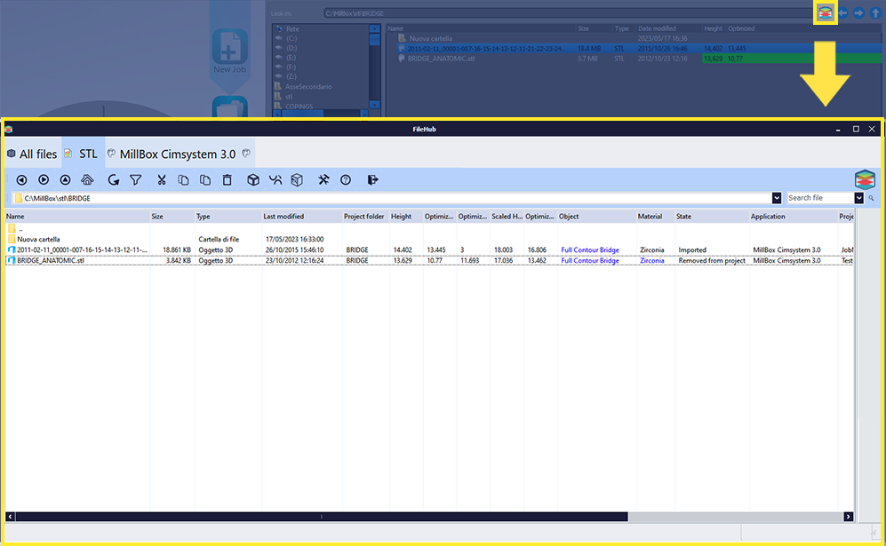Open the home folder in FileHub

click(x=87, y=180)
